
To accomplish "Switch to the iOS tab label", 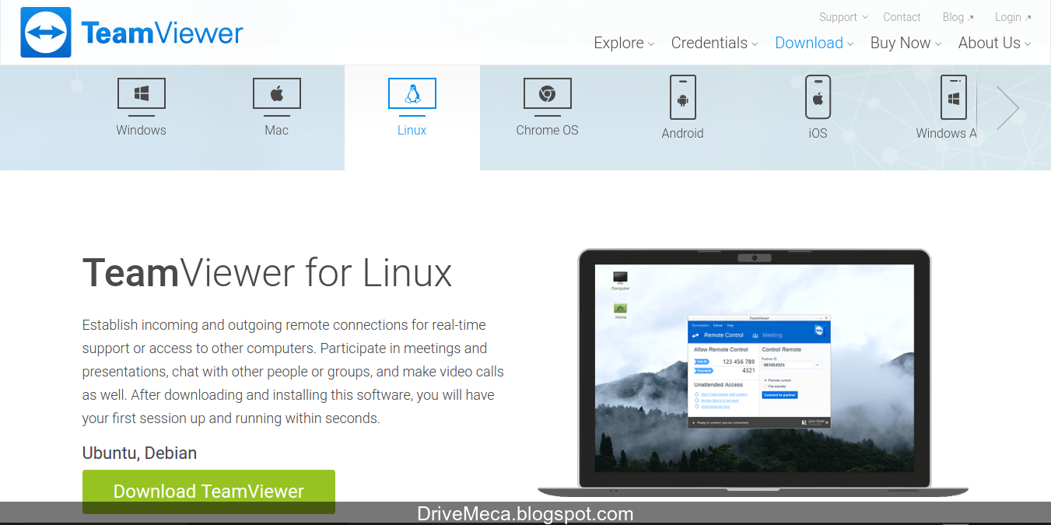I will [x=818, y=133].
